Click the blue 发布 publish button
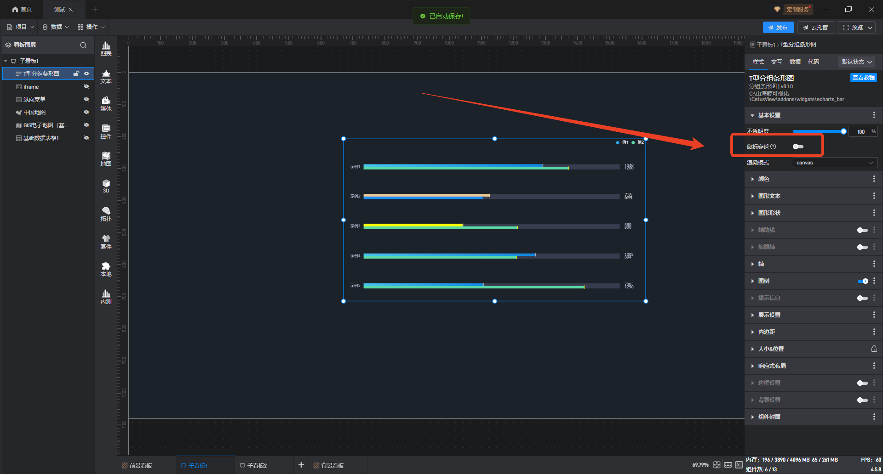883x474 pixels. (778, 28)
